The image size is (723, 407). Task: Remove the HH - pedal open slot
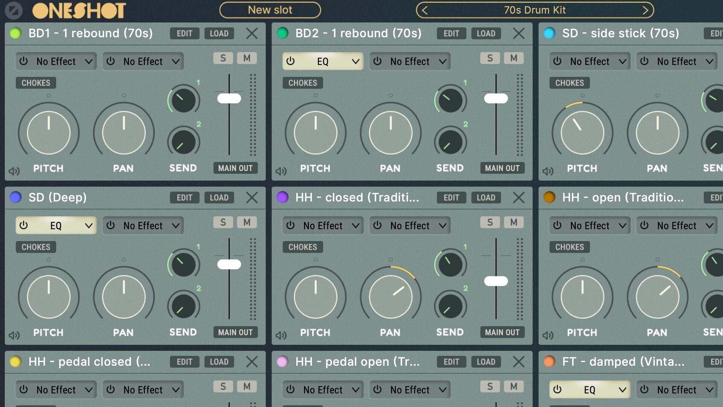[x=519, y=362]
